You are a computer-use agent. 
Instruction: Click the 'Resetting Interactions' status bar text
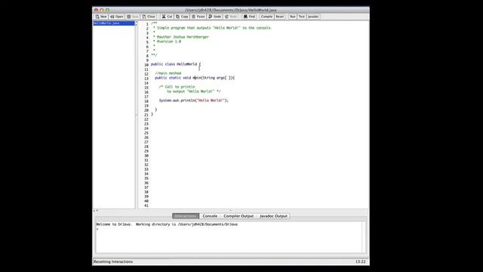click(113, 262)
